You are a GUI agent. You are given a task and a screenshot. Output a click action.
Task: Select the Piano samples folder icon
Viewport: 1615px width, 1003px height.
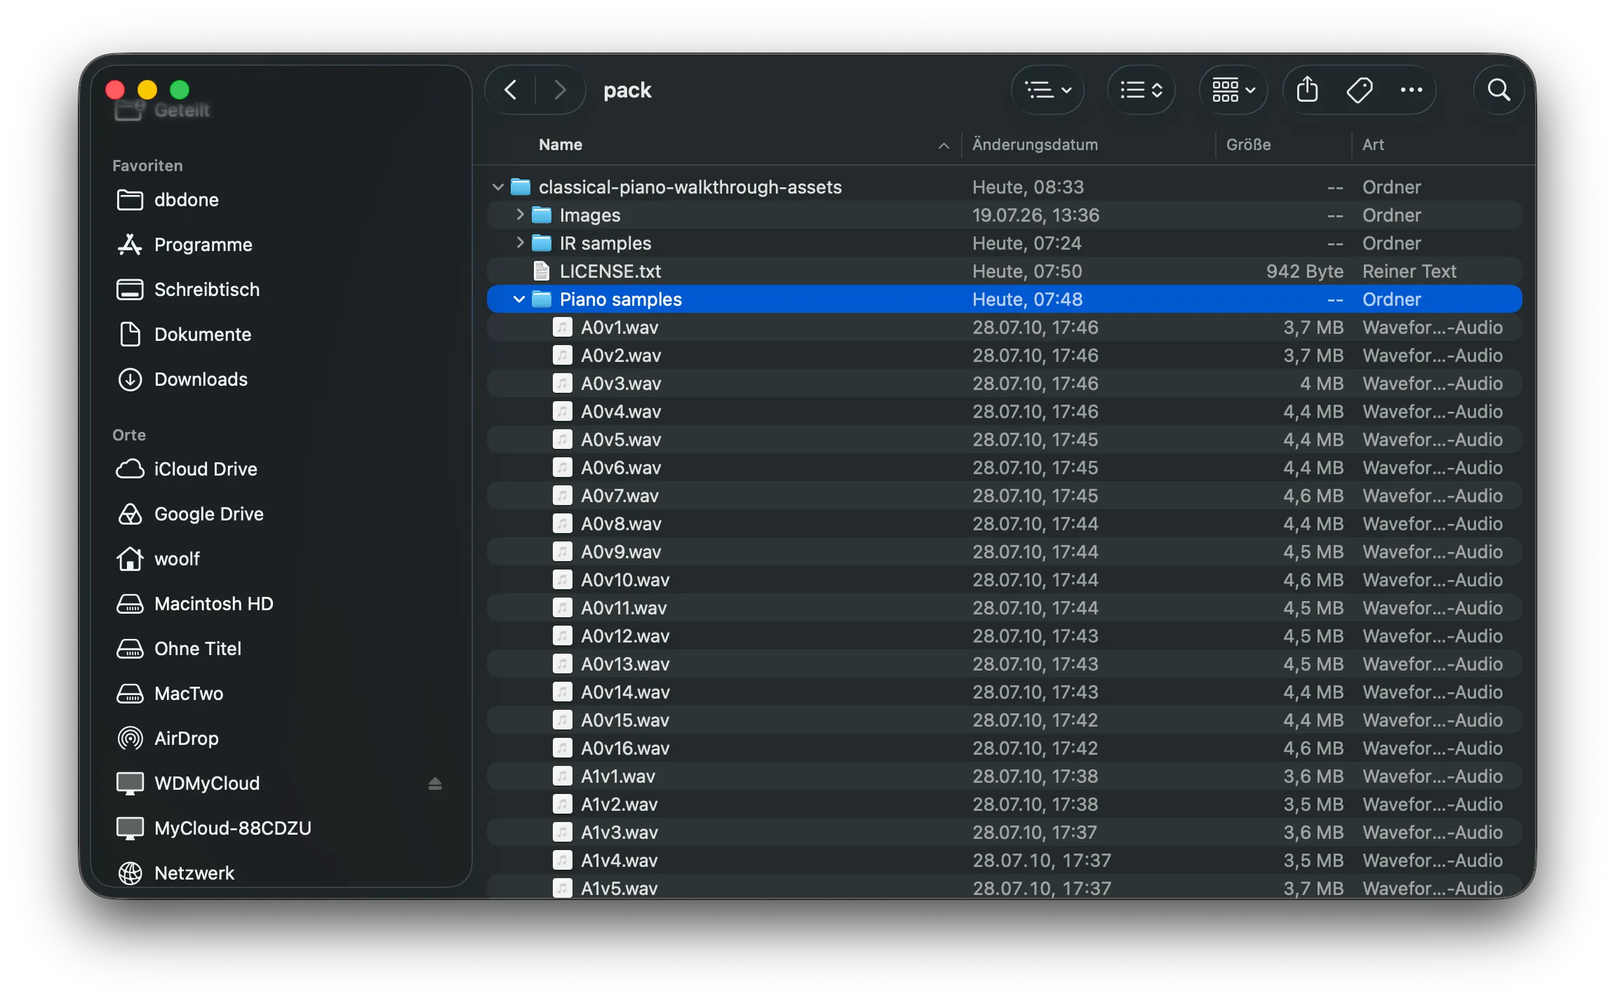(541, 299)
